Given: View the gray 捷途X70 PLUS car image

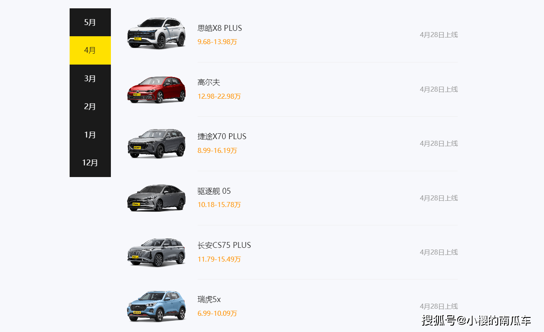Looking at the screenshot, I should (x=156, y=143).
